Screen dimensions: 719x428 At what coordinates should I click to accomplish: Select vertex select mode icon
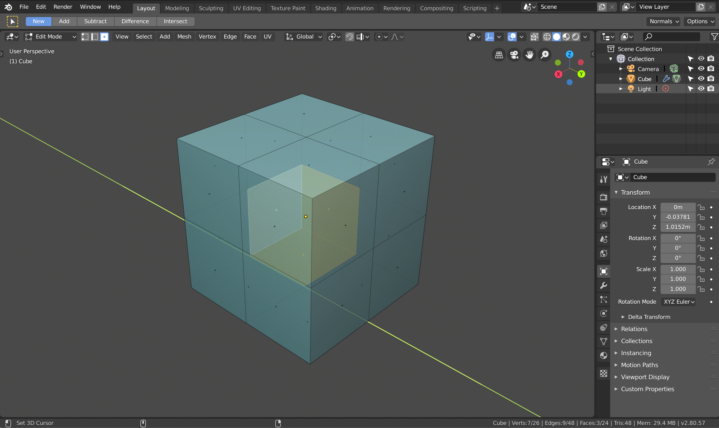click(85, 37)
